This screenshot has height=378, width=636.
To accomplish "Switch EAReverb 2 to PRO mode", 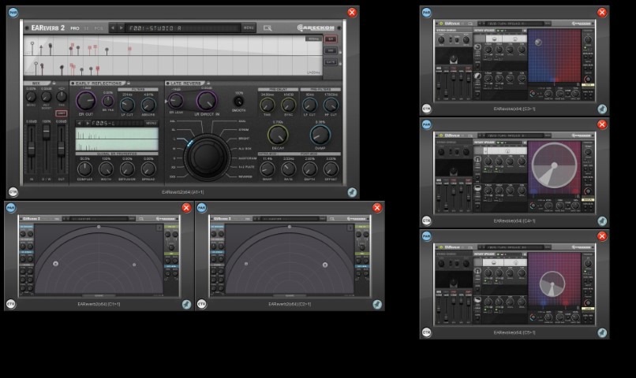I will pos(75,28).
